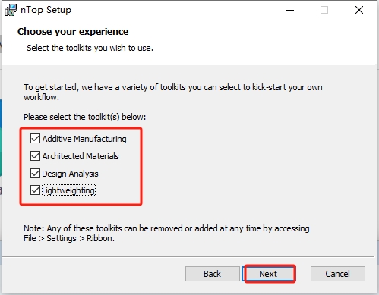Click the greyed-out maximize window icon

324,10
